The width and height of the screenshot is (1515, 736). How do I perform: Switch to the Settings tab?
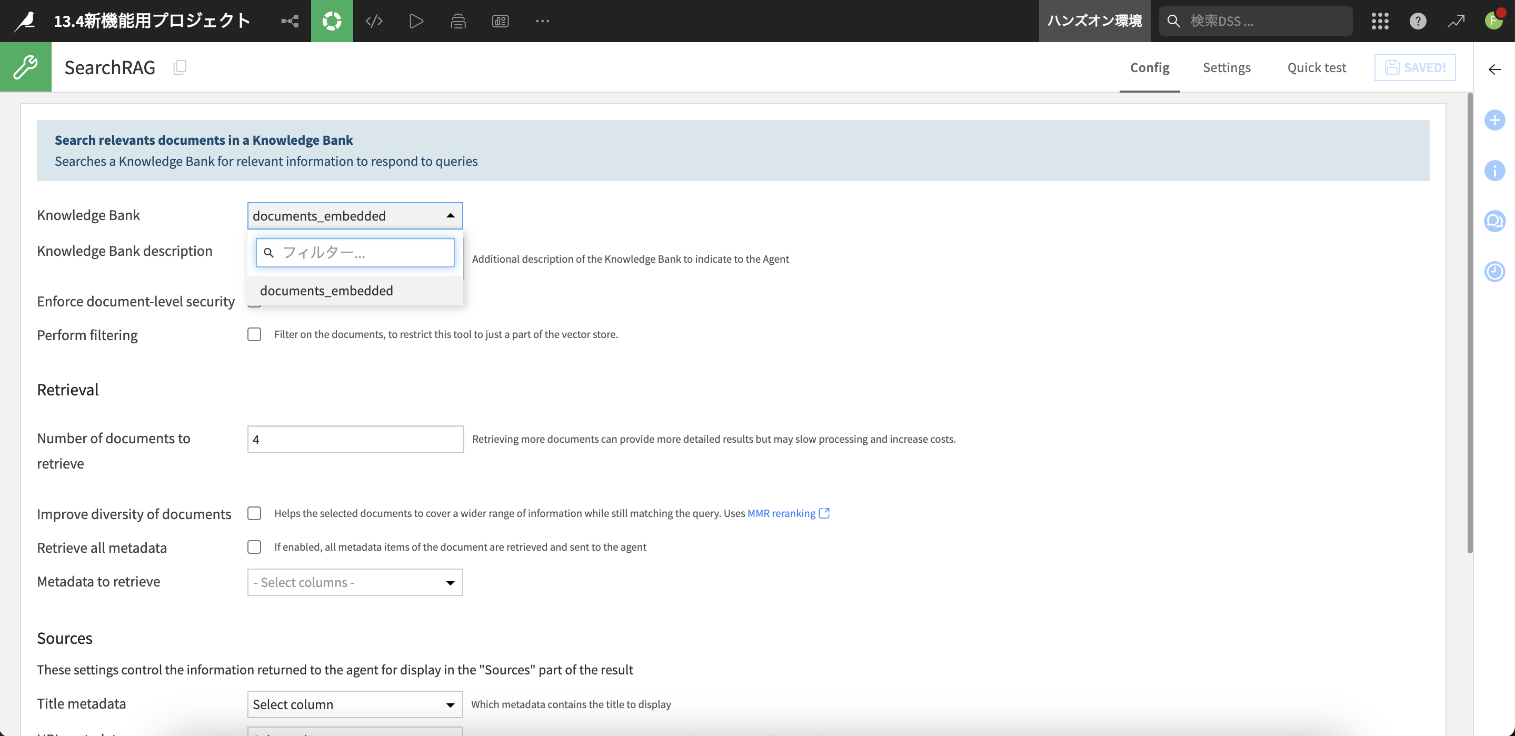coord(1226,68)
